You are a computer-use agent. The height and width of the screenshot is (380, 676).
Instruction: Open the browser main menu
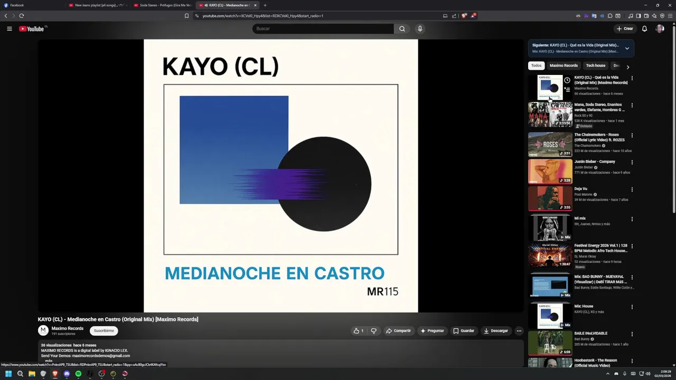pos(670,16)
